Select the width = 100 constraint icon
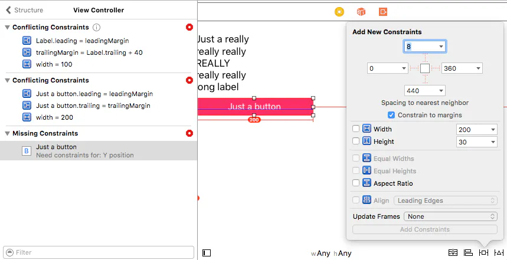Viewport: 507px width, 260px height. pos(27,64)
